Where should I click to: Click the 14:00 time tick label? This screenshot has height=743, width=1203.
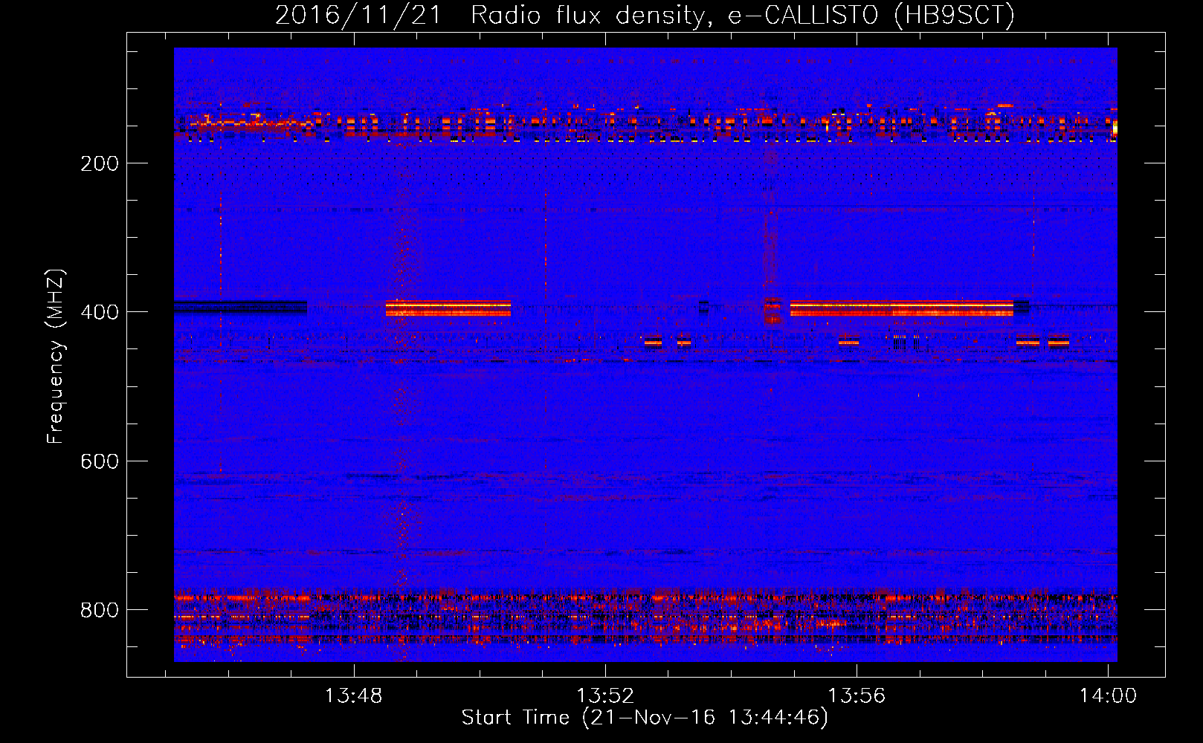click(1108, 695)
